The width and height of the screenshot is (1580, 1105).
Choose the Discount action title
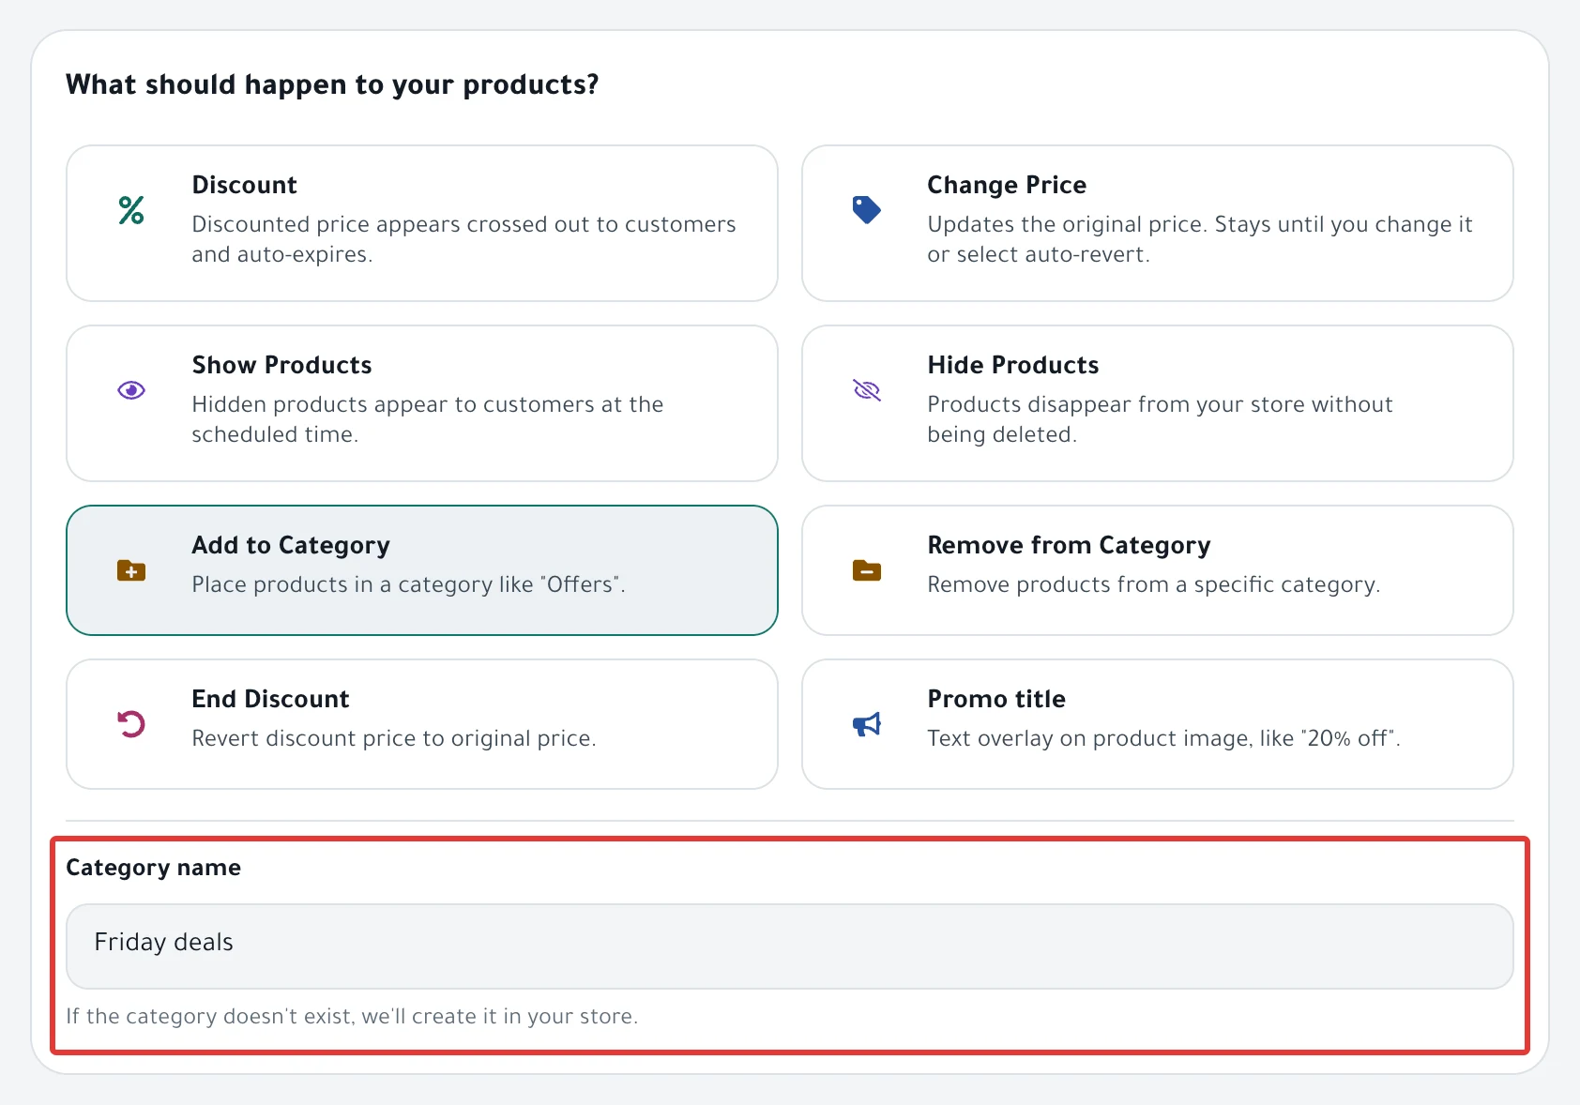tap(245, 185)
